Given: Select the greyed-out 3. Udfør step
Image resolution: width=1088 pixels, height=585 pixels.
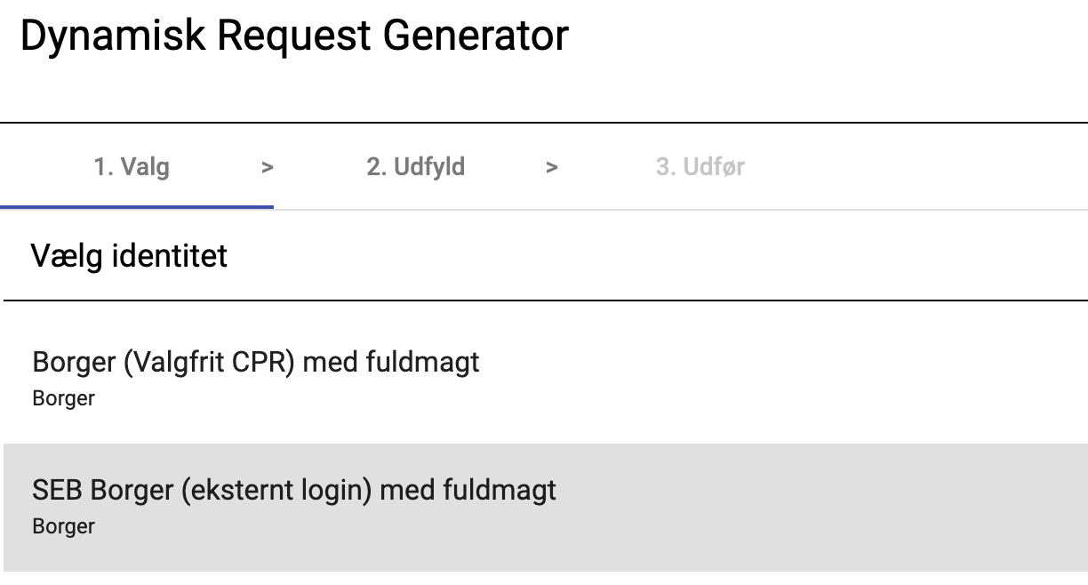Looking at the screenshot, I should (x=700, y=167).
